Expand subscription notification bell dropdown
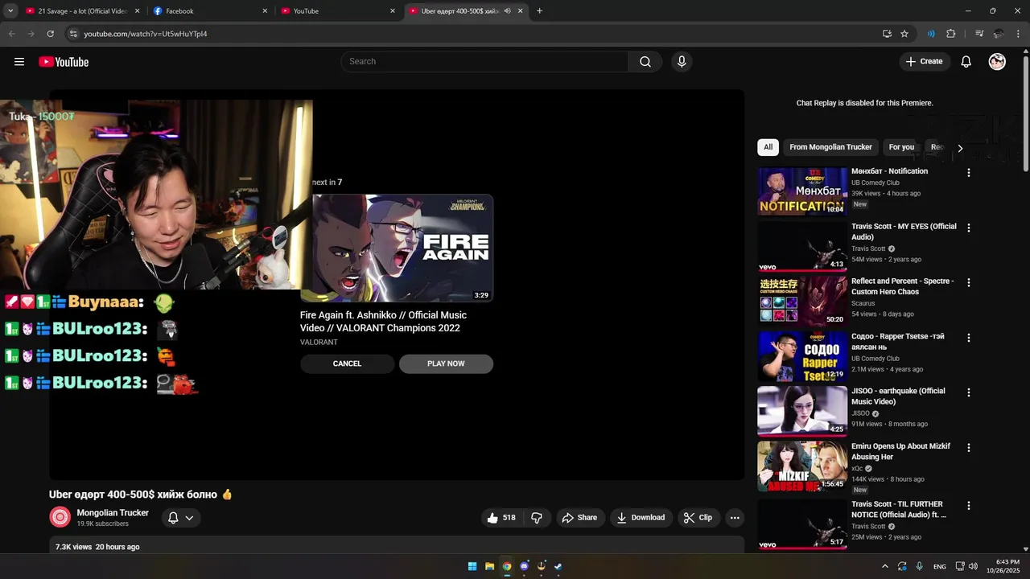Viewport: 1030px width, 579px height. [x=180, y=518]
